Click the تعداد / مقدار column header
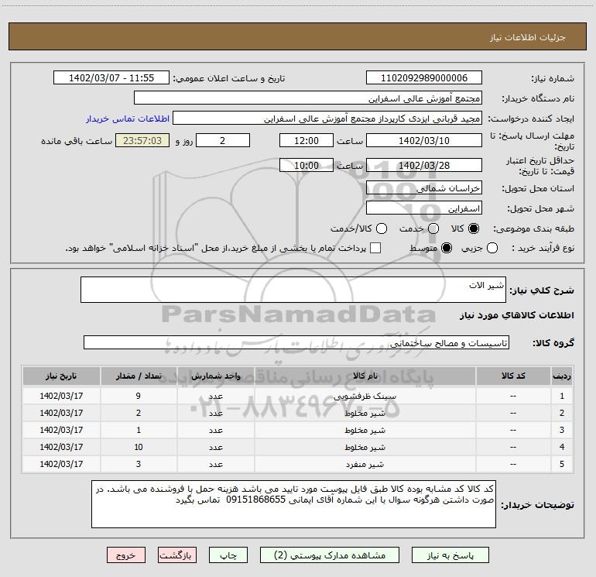This screenshot has width=596, height=577. click(x=139, y=376)
